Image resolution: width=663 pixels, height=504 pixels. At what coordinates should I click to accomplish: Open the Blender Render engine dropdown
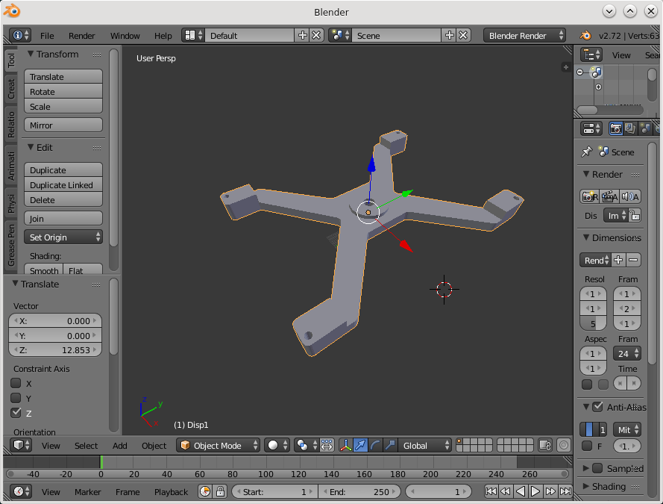coord(524,35)
